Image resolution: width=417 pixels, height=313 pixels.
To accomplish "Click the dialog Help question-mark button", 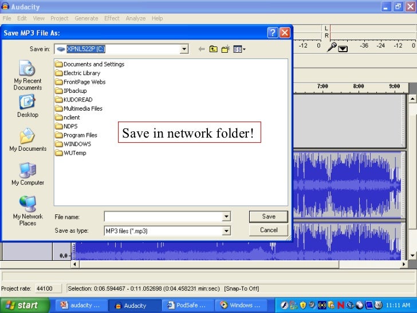I will (273, 33).
